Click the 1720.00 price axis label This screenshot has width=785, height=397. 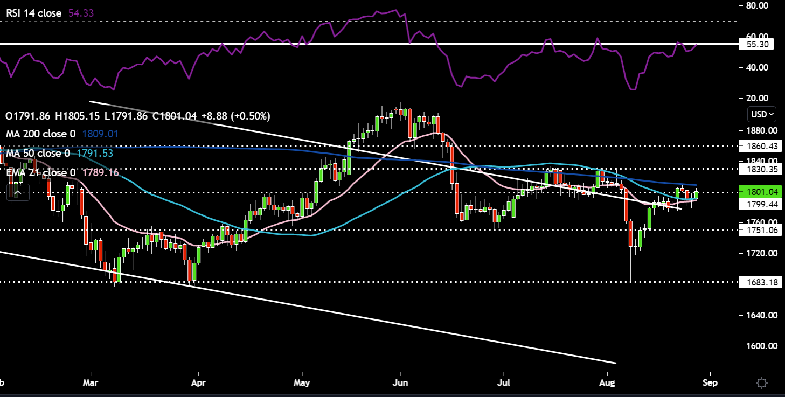coord(762,253)
